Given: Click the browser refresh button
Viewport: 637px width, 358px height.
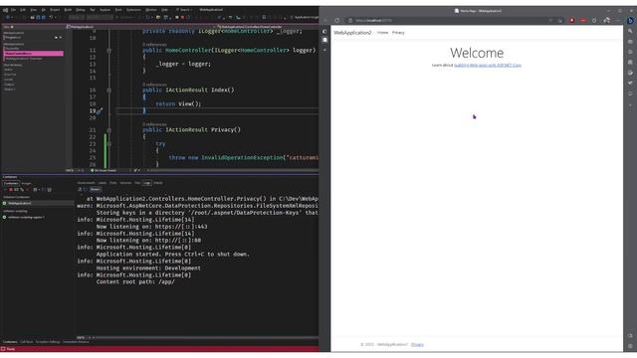Looking at the screenshot, I should [336, 20].
